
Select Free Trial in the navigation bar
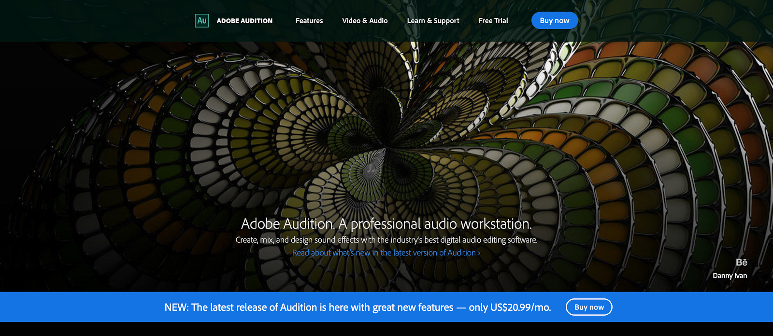[x=493, y=21]
